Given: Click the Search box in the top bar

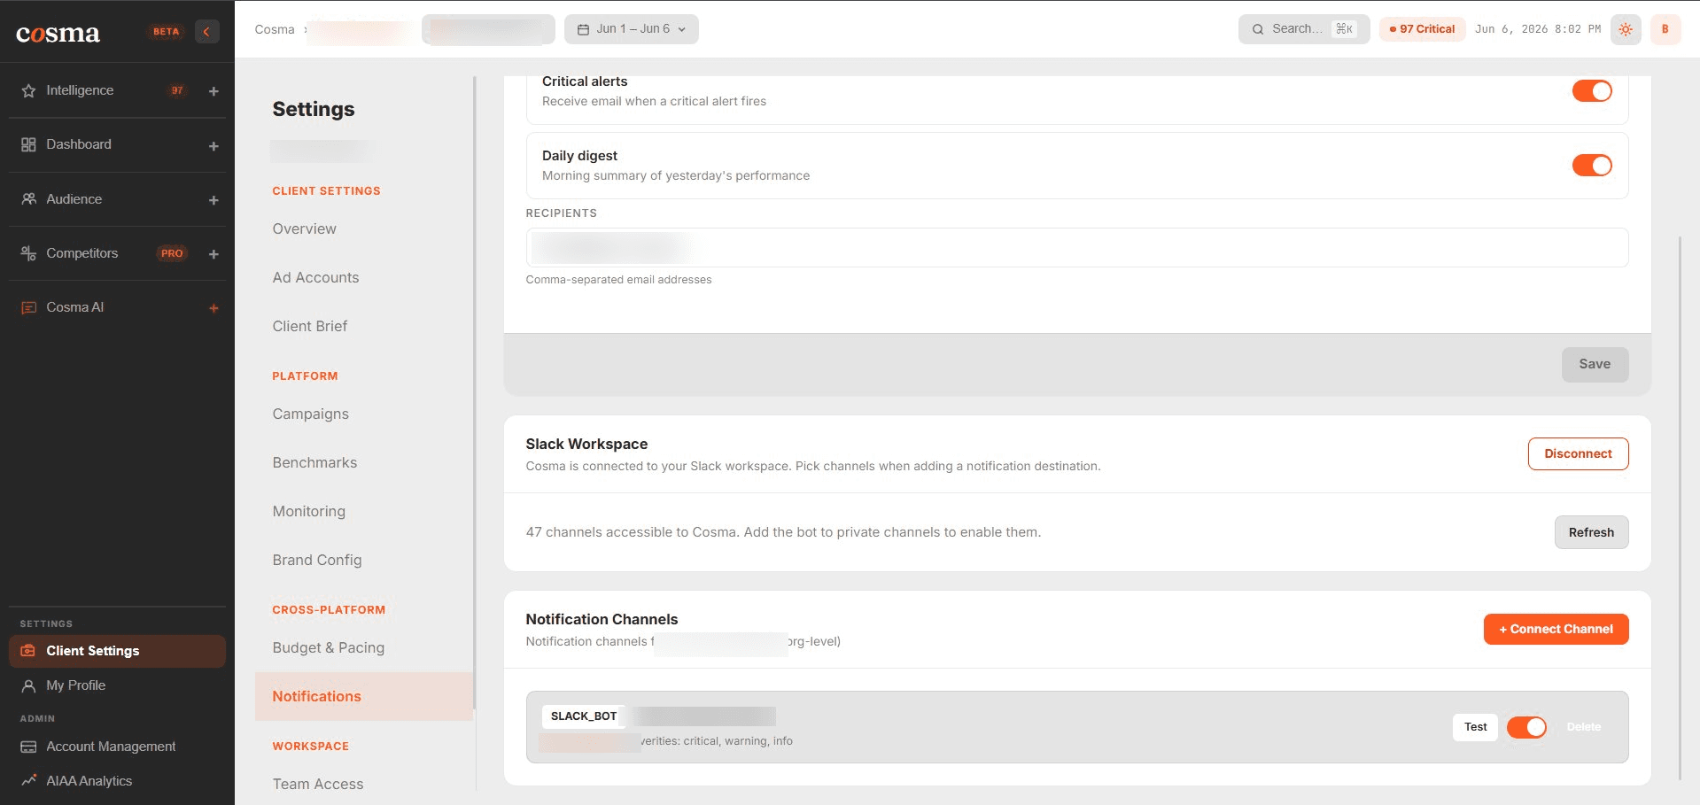Looking at the screenshot, I should 1303,29.
